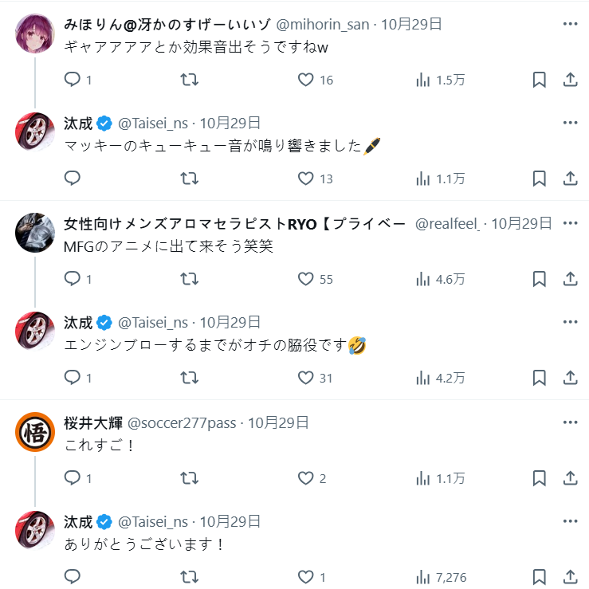Open @soccer277pass profile link
The width and height of the screenshot is (589, 589).
click(182, 422)
